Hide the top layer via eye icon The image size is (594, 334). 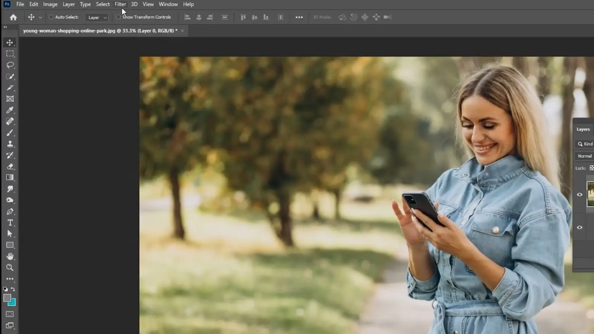click(580, 194)
